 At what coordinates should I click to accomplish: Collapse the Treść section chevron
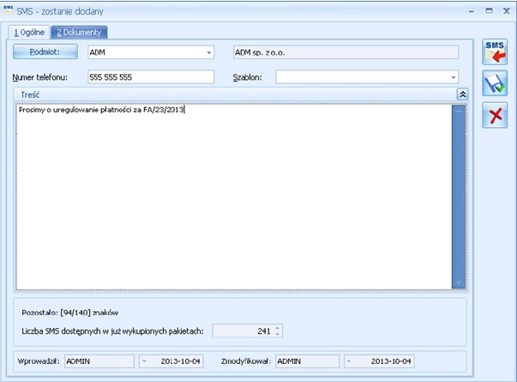(462, 94)
